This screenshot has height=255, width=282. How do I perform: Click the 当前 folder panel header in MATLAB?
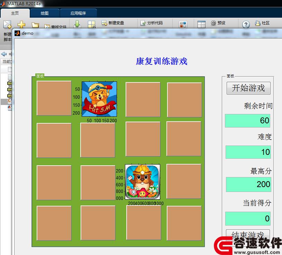click(7, 62)
